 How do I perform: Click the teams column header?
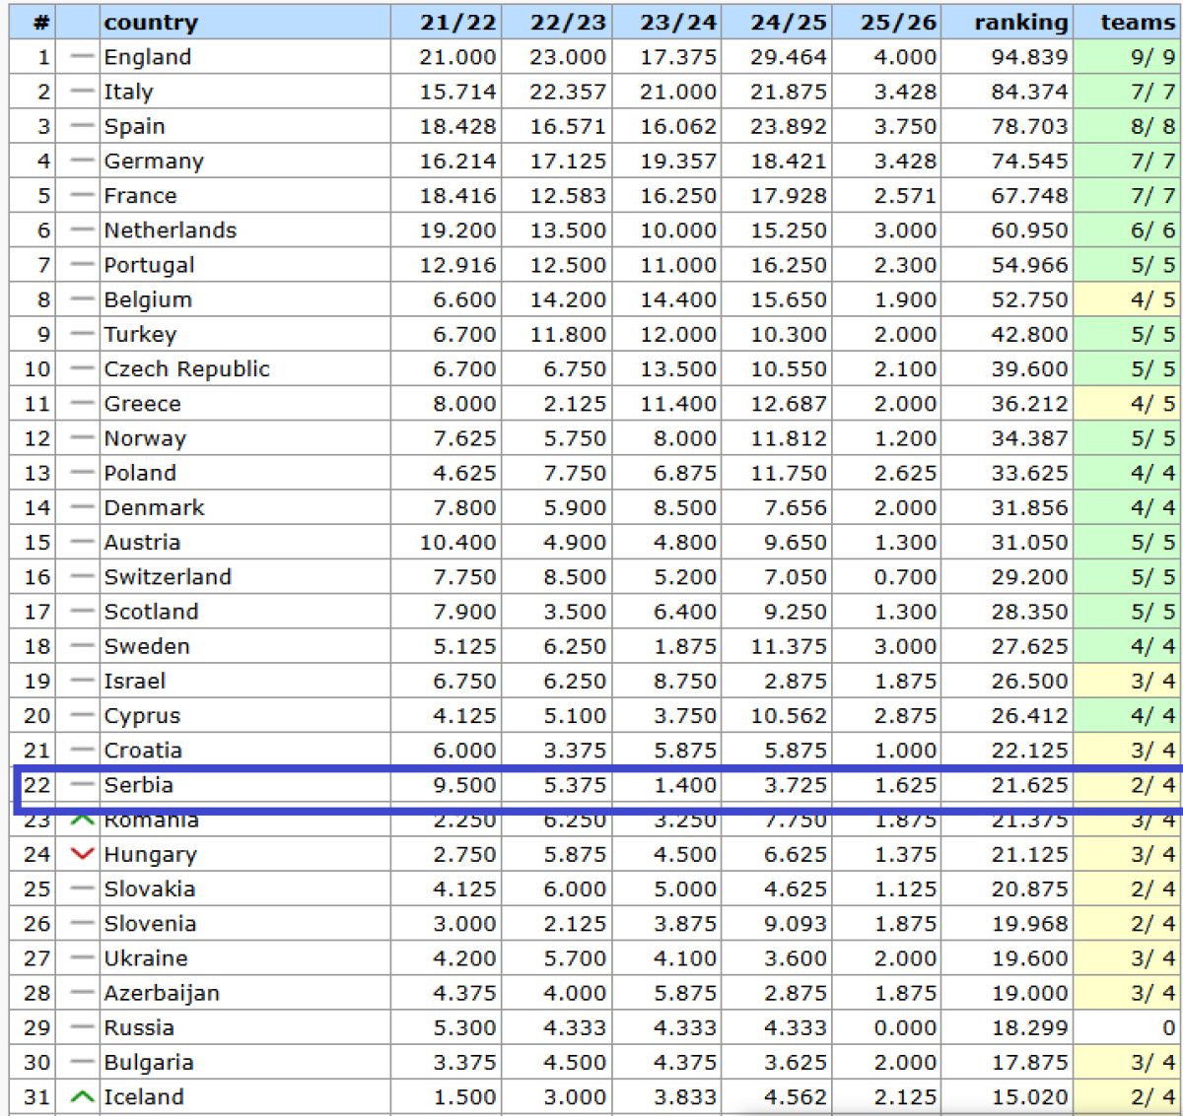click(x=1138, y=23)
